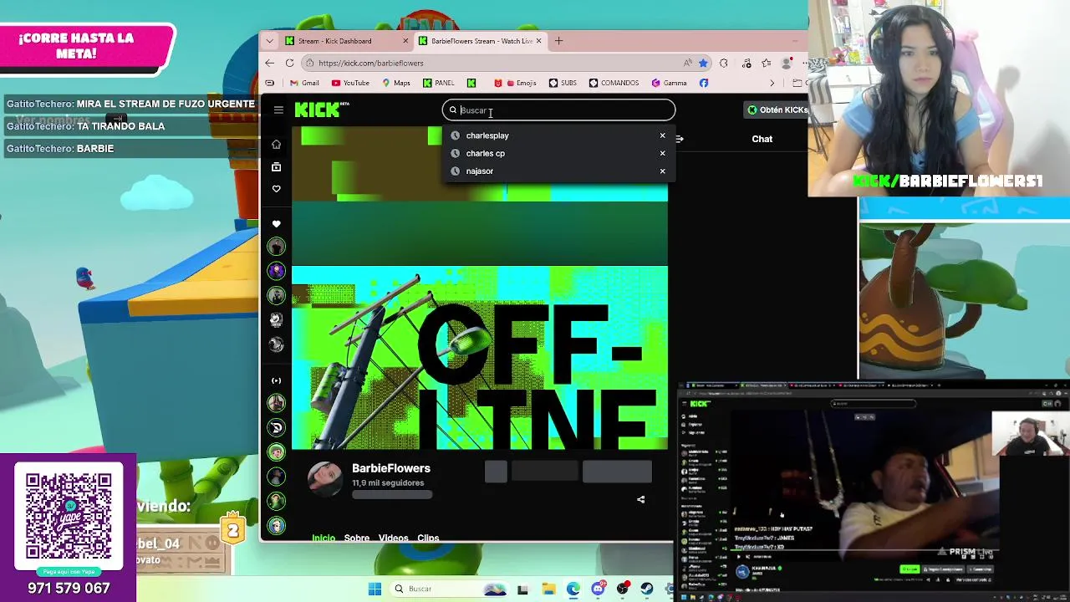
Task: Close Stream - Kick Dashboard tab
Action: (405, 41)
